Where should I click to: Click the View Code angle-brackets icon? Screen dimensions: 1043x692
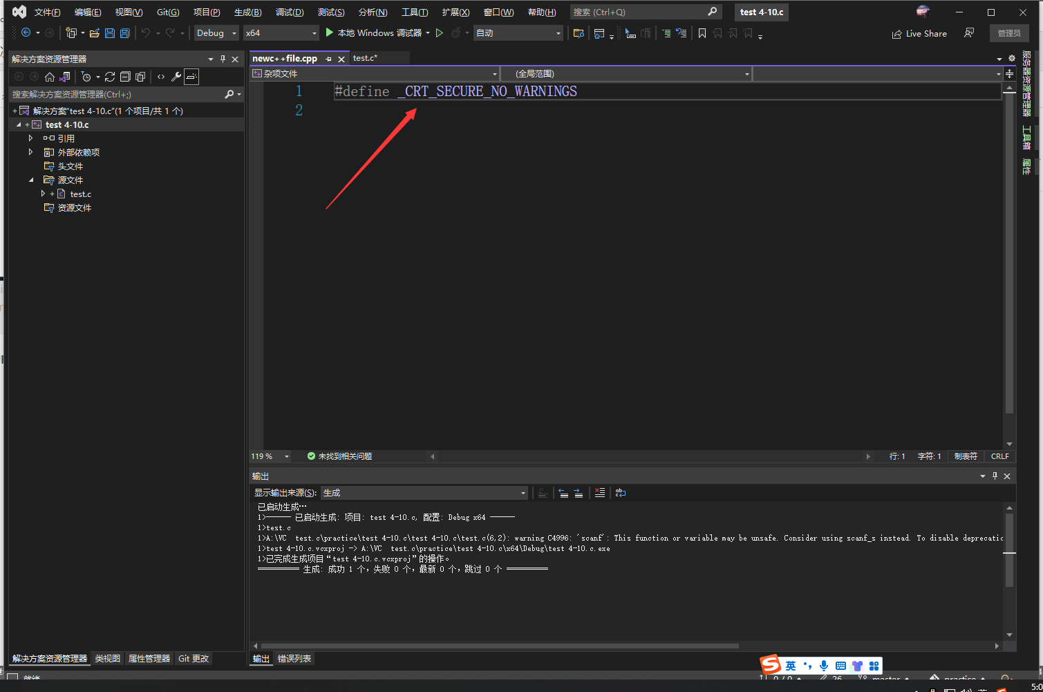coord(161,77)
